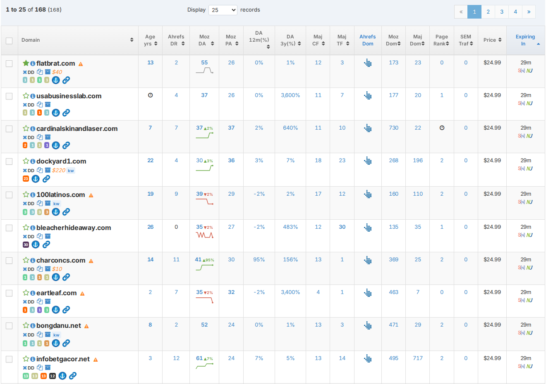Click the clock icon in cardinalskinandlaser.com Page Rank
Image resolution: width=546 pixels, height=384 pixels.
tap(442, 128)
